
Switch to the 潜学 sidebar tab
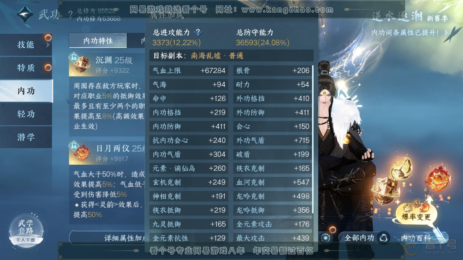point(26,137)
